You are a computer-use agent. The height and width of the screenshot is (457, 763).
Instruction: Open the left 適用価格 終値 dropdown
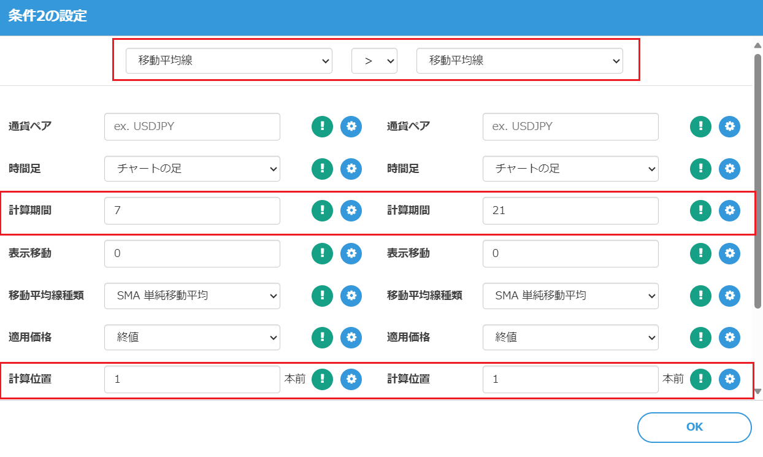(x=192, y=337)
